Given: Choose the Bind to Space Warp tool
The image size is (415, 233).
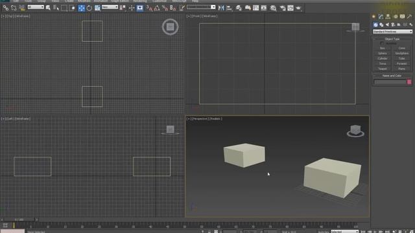Looking at the screenshot, I should 22,8.
